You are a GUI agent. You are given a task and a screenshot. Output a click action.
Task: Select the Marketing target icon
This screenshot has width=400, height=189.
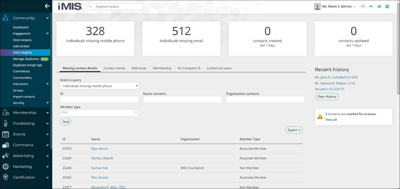[5, 167]
